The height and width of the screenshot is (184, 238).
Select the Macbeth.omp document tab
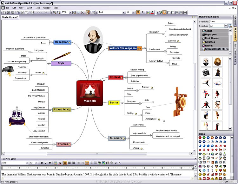pyautogui.click(x=10, y=17)
